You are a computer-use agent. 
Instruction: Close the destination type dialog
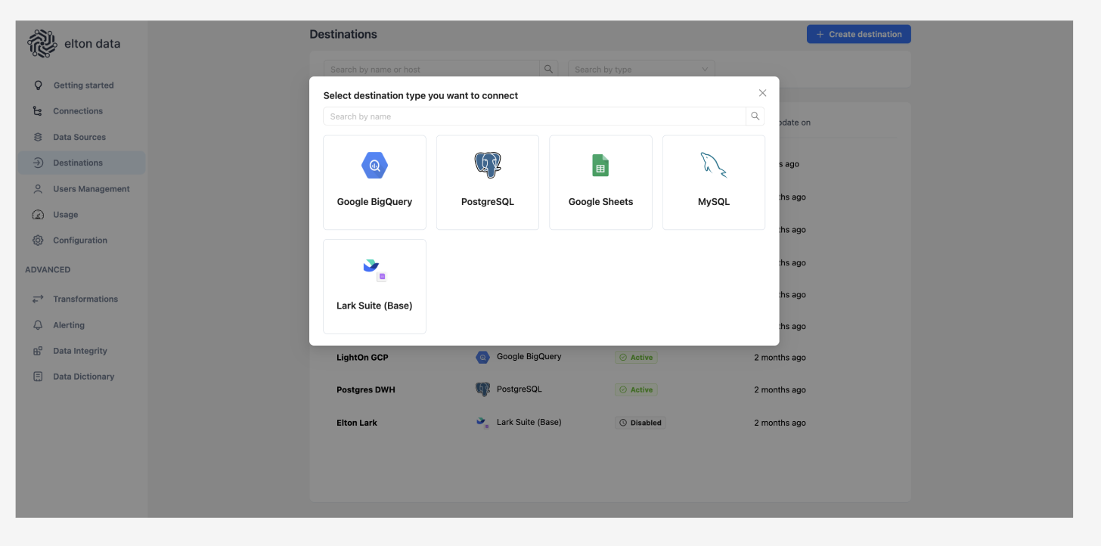tap(762, 93)
